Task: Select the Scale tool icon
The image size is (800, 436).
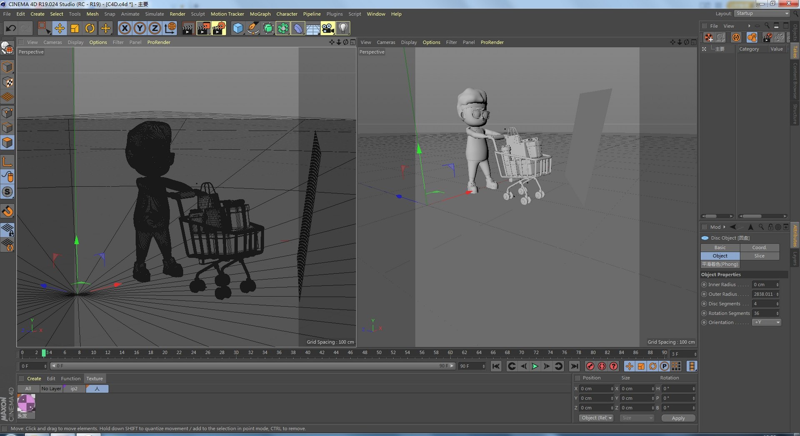Action: pyautogui.click(x=75, y=28)
